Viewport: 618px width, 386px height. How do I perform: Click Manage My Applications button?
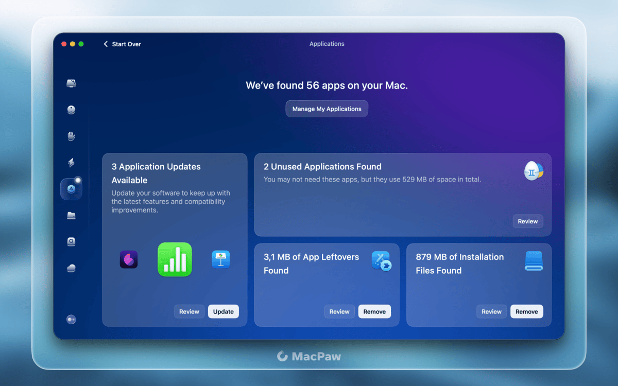click(327, 109)
